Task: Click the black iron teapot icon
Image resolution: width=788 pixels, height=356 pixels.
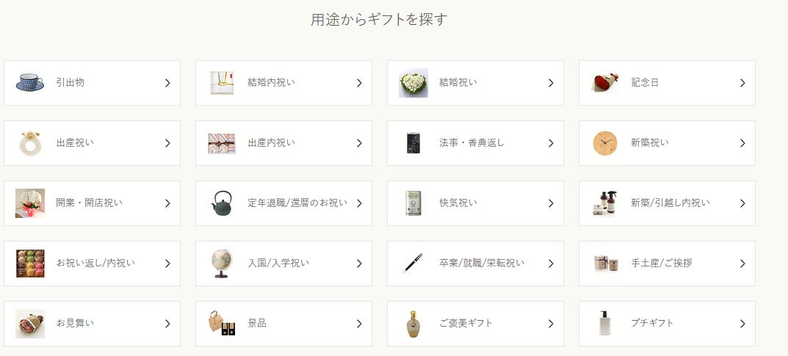Action: [222, 203]
